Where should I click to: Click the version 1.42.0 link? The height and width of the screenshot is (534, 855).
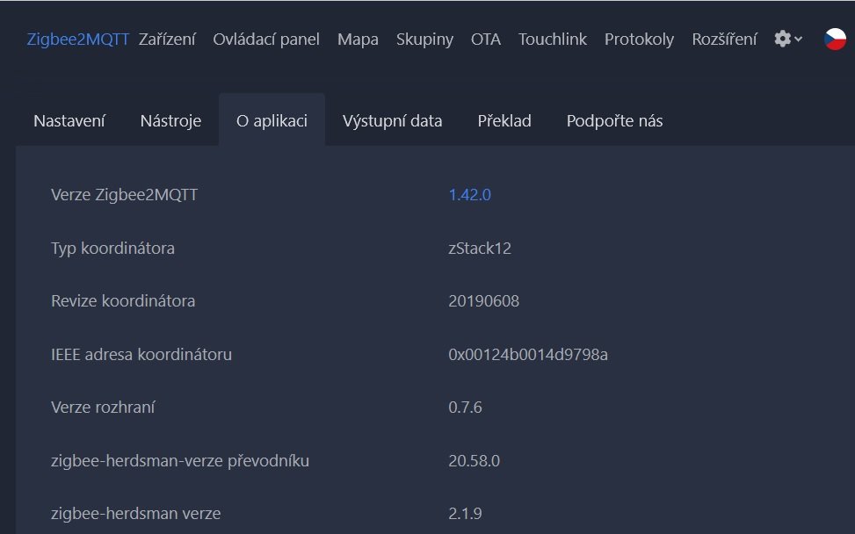click(x=469, y=195)
